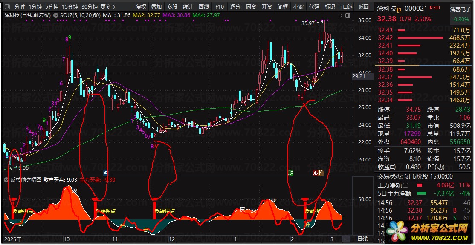Click the 深科技(日线,前复权) chart title
This screenshot has width=475, height=245.
(x=28, y=15)
